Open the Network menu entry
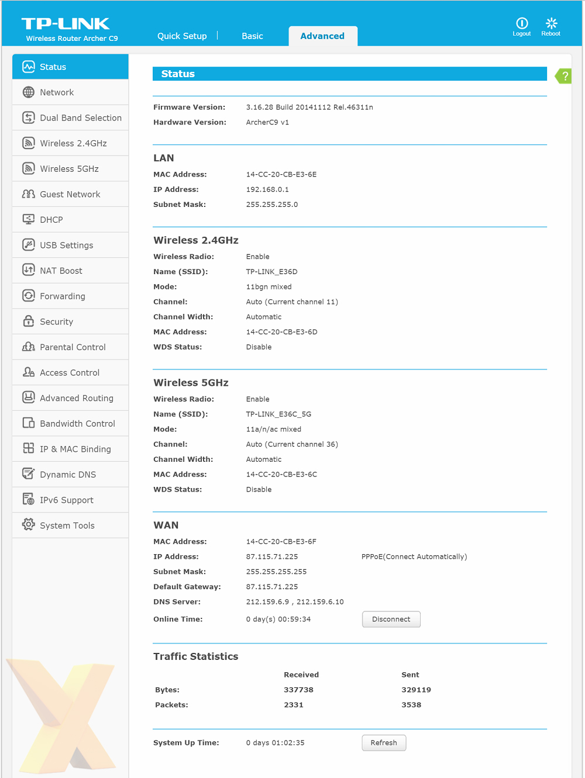Viewport: 585px width, 778px height. pos(70,92)
